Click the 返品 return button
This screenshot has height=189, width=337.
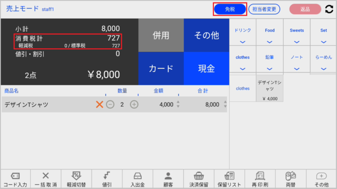305,9
